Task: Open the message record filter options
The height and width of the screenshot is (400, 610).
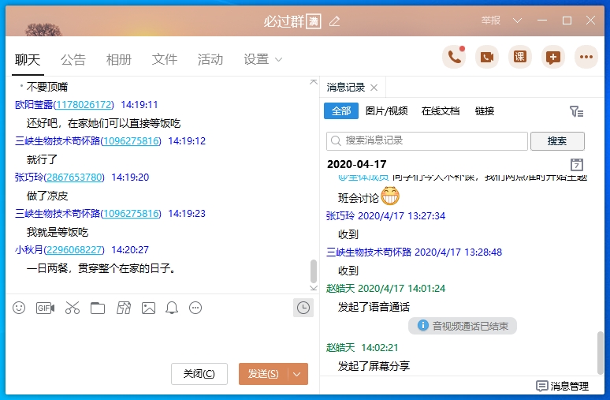Action: pos(577,112)
